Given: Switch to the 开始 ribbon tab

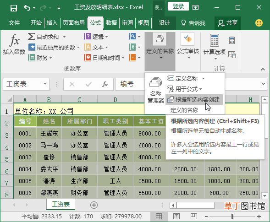Looking at the screenshot, I should click(36, 23).
